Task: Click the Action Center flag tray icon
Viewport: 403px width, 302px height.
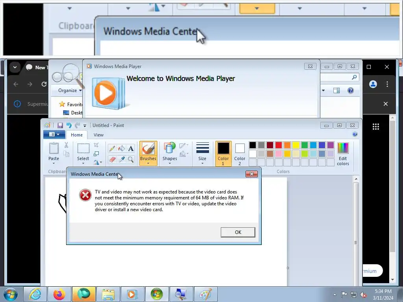Action: (344, 295)
